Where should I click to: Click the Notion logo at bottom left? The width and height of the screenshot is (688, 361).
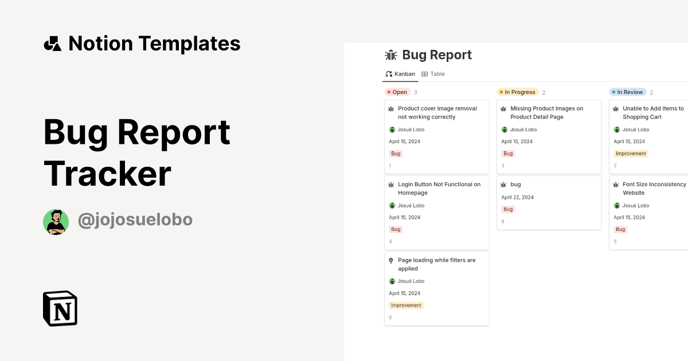tap(59, 308)
